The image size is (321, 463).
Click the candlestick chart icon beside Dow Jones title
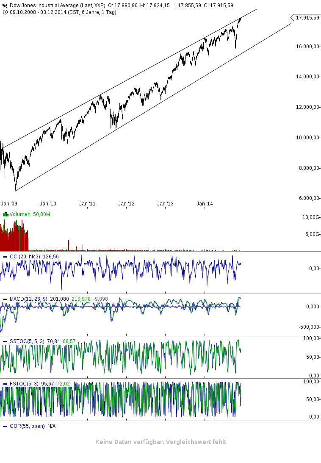tap(5, 6)
